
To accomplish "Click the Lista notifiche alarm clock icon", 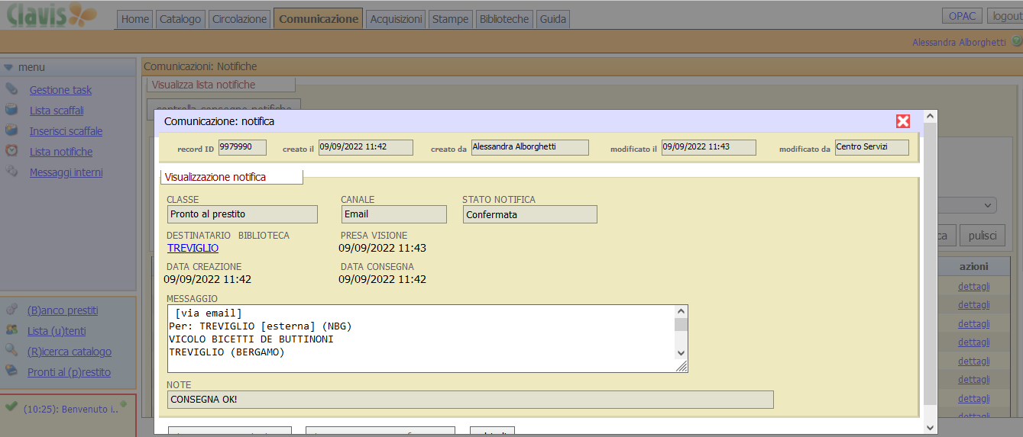I will pos(11,151).
